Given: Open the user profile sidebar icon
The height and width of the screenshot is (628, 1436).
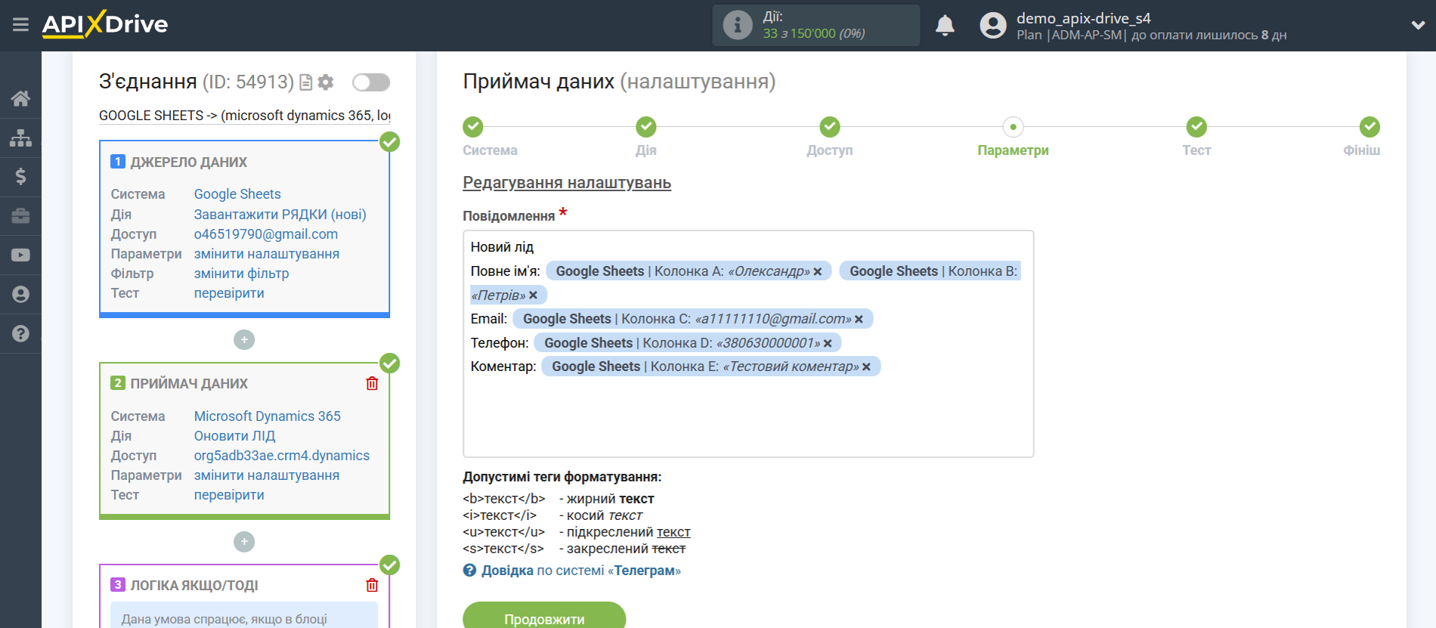Looking at the screenshot, I should point(20,294).
